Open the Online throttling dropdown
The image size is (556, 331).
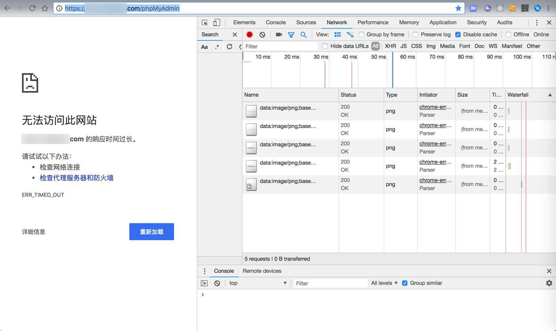541,34
